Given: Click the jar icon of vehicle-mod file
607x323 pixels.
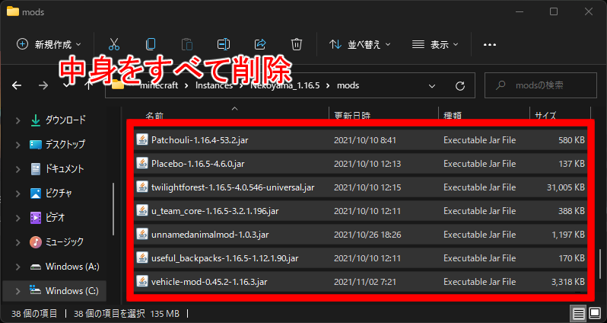Looking at the screenshot, I should 142,282.
